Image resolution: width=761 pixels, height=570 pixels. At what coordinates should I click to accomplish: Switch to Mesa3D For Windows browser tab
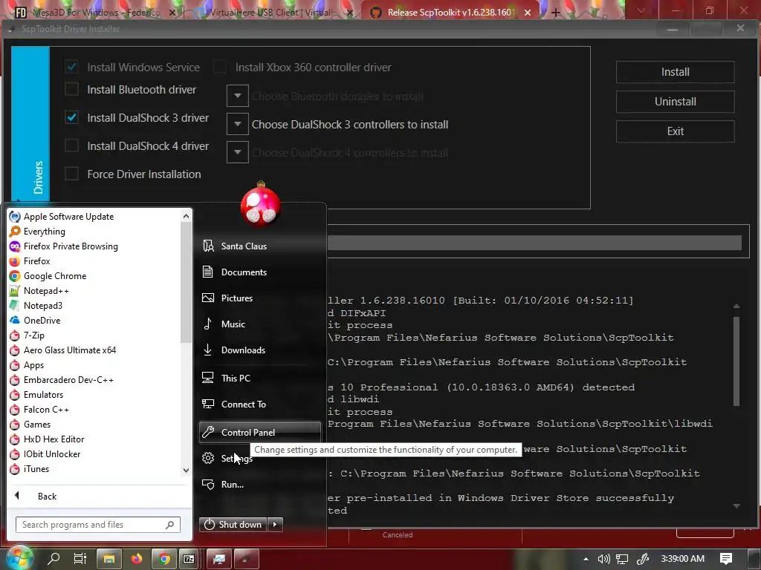(95, 12)
